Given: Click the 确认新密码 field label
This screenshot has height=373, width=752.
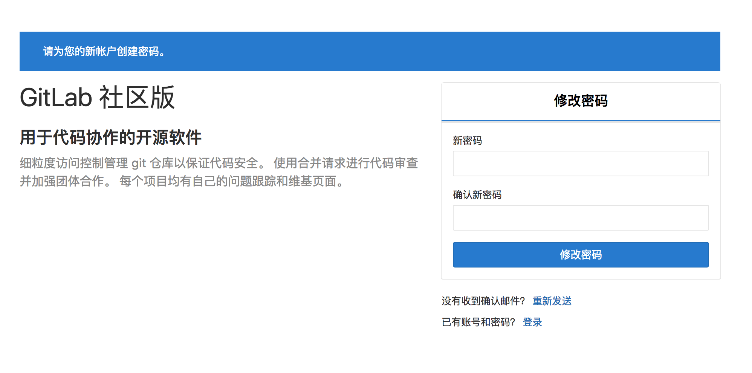Looking at the screenshot, I should click(477, 195).
